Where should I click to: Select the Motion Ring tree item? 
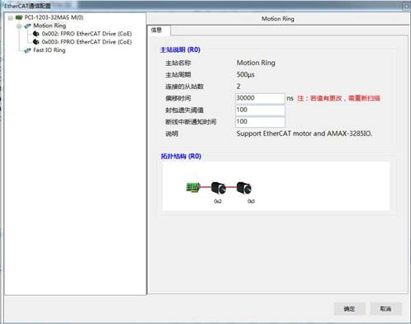pos(50,26)
